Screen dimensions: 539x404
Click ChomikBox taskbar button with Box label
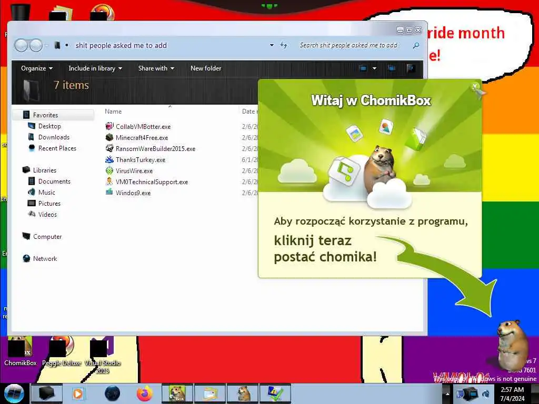click(x=177, y=393)
